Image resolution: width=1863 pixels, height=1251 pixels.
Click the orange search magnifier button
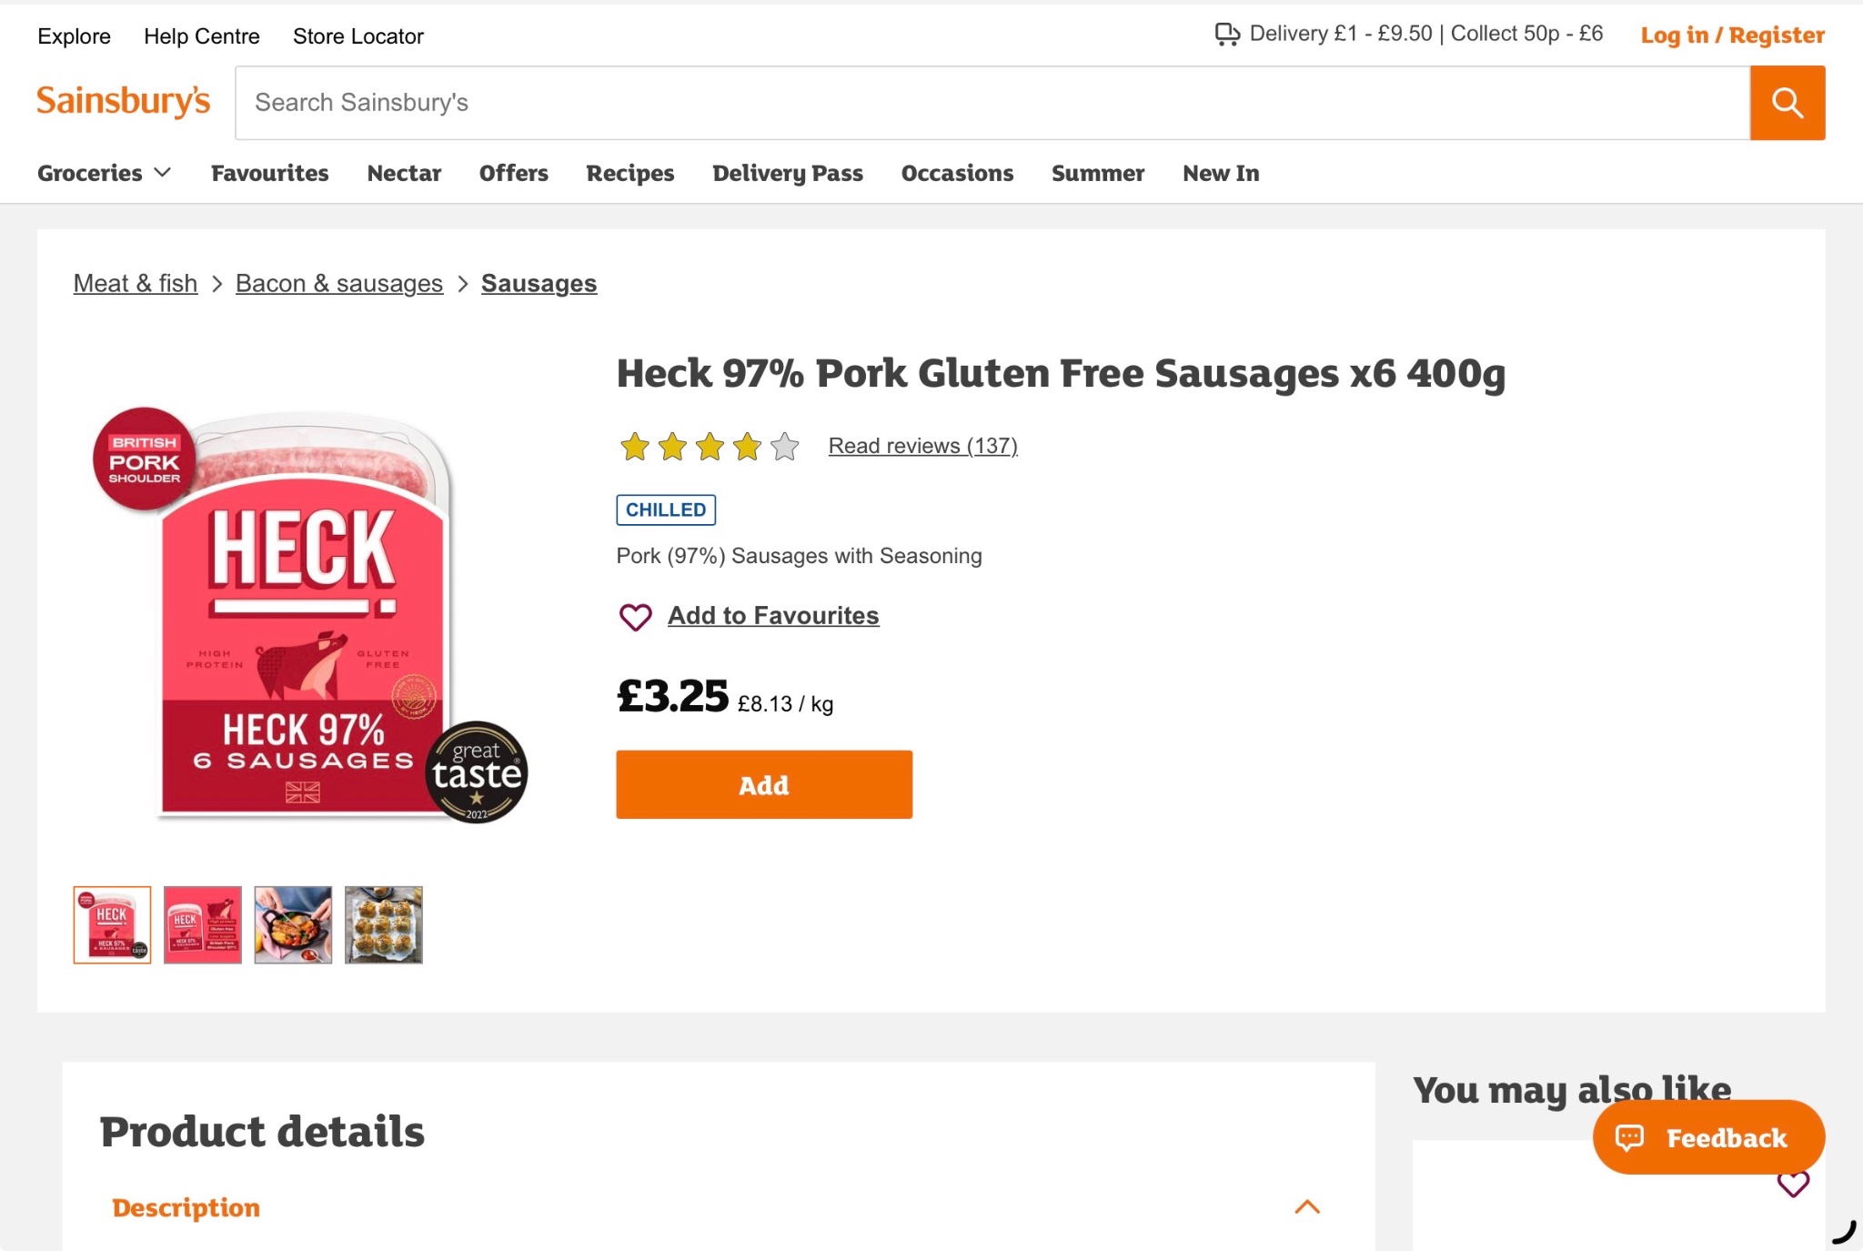pyautogui.click(x=1787, y=103)
